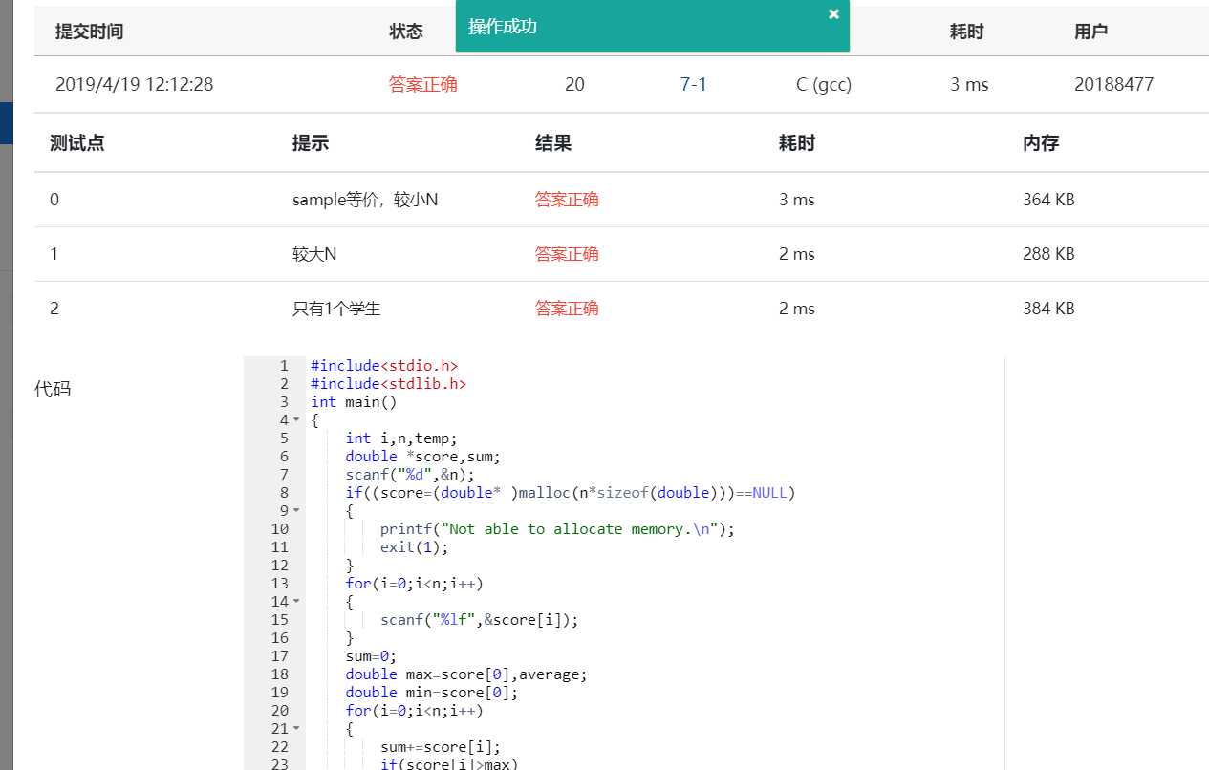Click the 3 ms value in submission row

969,84
